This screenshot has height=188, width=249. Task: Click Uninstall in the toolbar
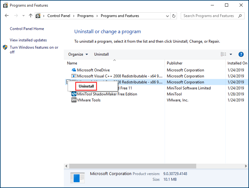[101, 54]
